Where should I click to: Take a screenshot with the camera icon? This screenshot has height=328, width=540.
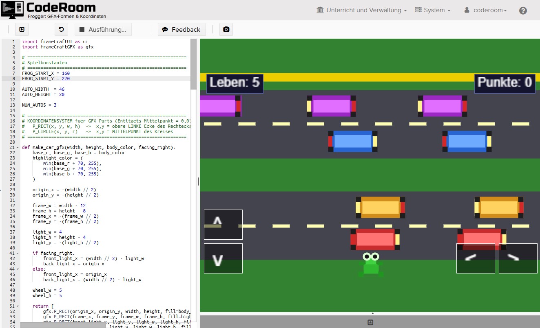(226, 29)
